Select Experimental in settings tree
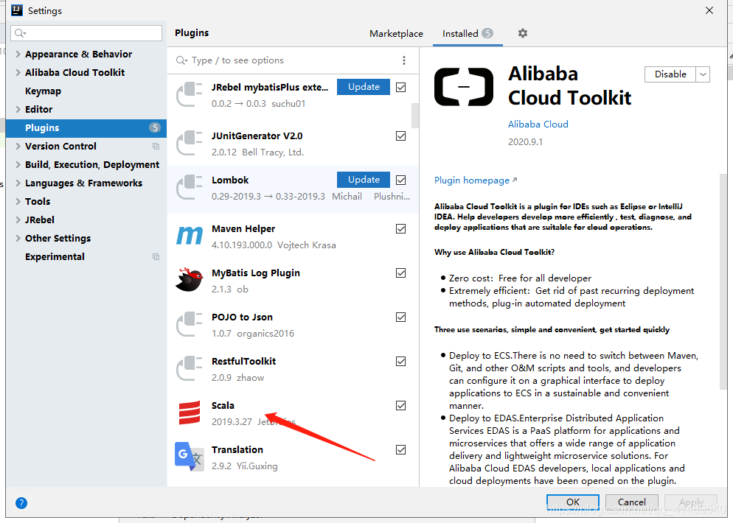Image resolution: width=733 pixels, height=523 pixels. (x=55, y=257)
